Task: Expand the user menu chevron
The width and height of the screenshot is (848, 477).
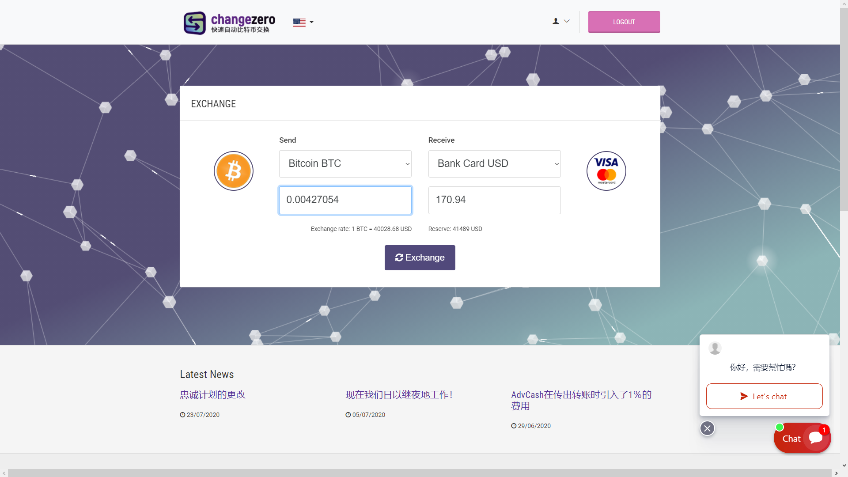Action: 567,21
